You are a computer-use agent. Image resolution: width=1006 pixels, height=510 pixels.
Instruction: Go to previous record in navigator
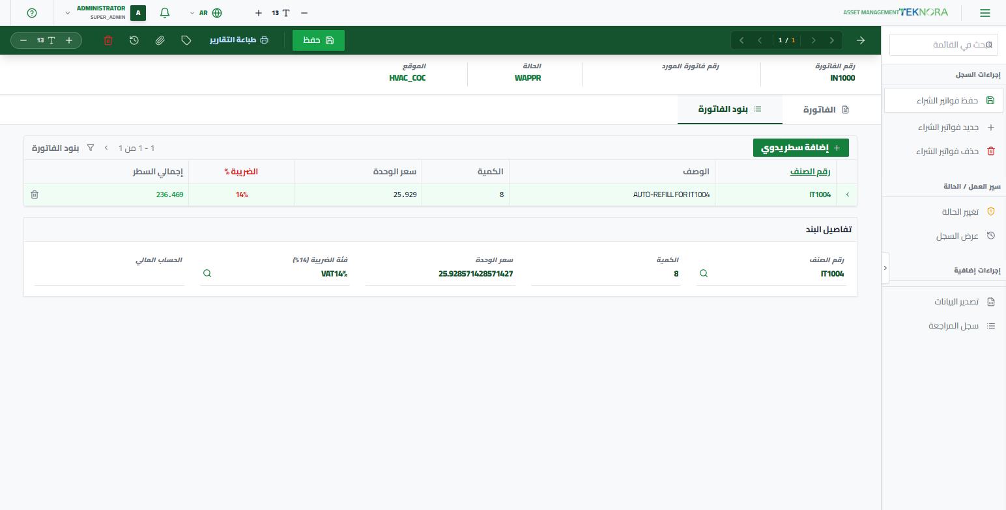pos(813,40)
